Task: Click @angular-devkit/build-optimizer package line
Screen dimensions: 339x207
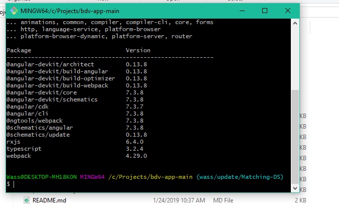Action: point(77,78)
